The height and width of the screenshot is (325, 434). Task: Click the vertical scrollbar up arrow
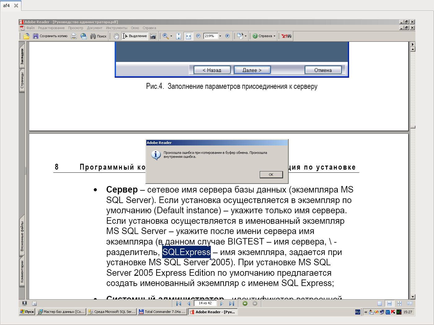(413, 49)
